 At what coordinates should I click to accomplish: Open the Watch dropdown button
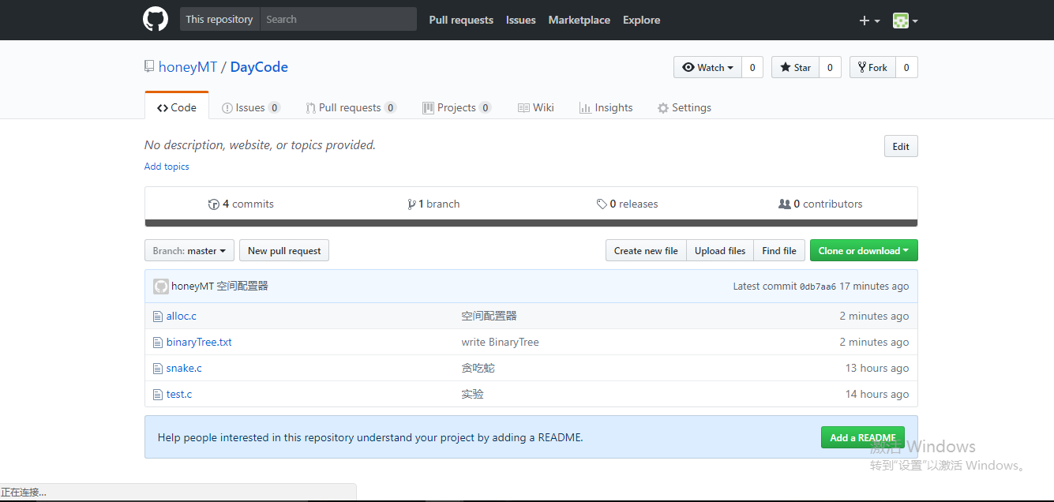(x=708, y=68)
